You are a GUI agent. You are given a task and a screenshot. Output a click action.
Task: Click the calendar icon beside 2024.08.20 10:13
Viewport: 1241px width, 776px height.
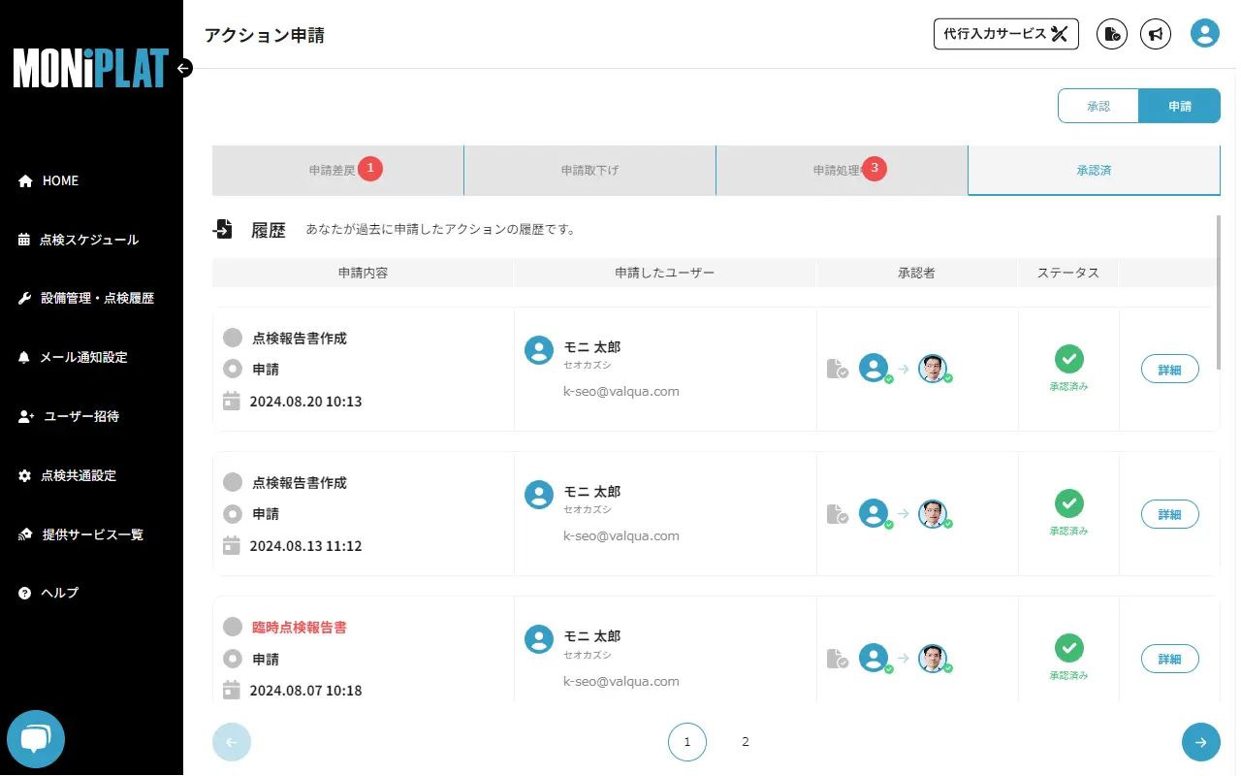point(232,401)
